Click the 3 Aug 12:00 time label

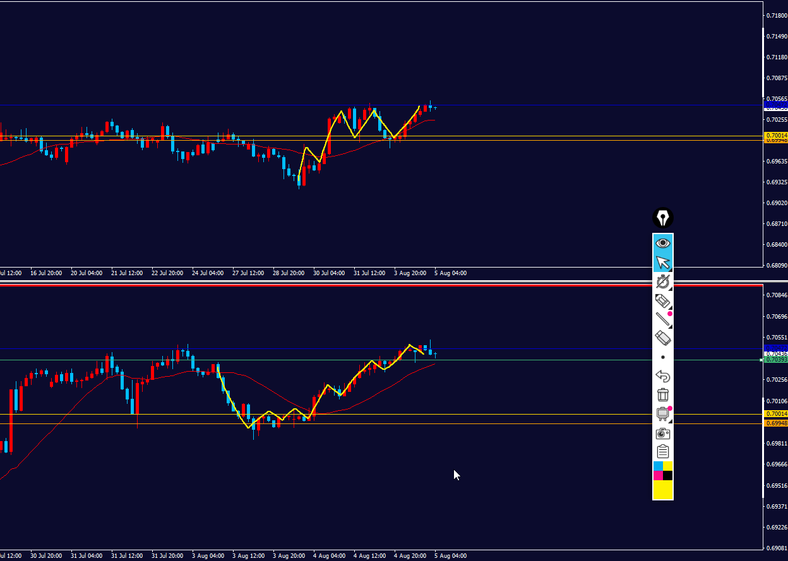248,556
